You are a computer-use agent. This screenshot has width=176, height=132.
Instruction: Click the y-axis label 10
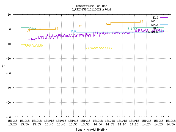9,15
